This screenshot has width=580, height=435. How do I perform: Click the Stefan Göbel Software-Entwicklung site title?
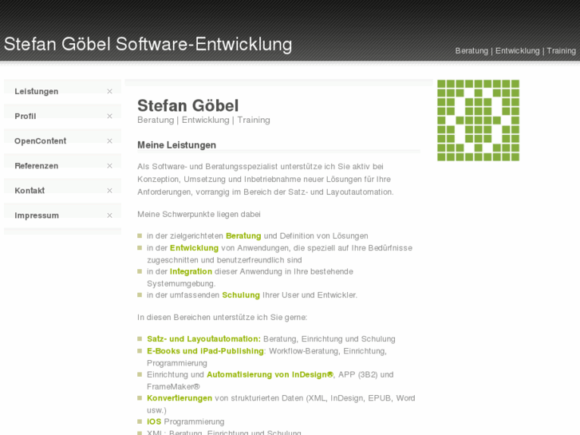(148, 44)
